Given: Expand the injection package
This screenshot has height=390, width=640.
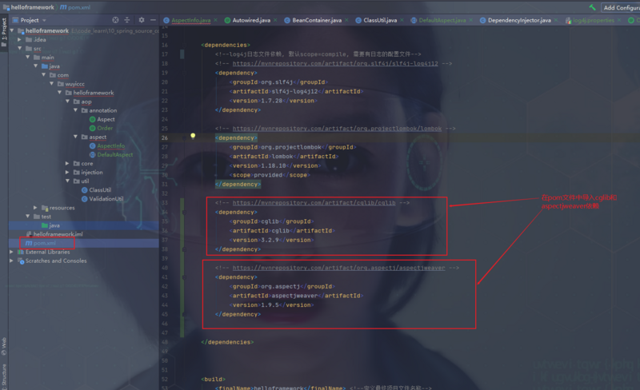Looking at the screenshot, I should tap(68, 172).
